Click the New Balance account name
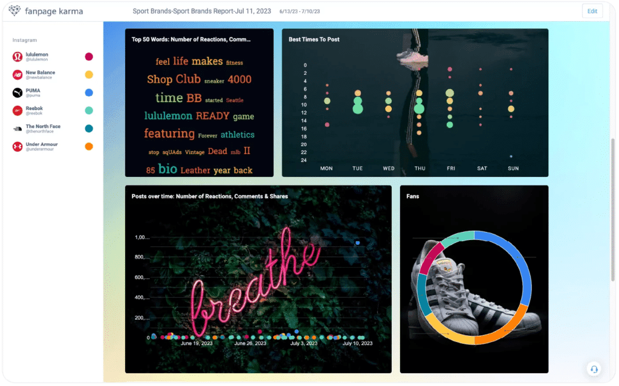The image size is (619, 386). [41, 72]
